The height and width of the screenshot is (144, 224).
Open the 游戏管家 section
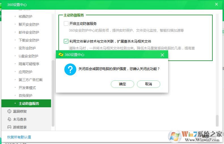(20, 127)
